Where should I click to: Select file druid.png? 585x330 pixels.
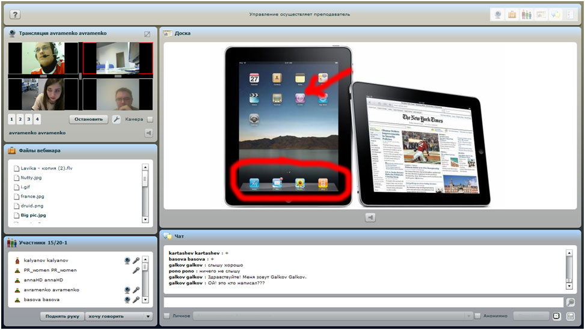point(32,206)
